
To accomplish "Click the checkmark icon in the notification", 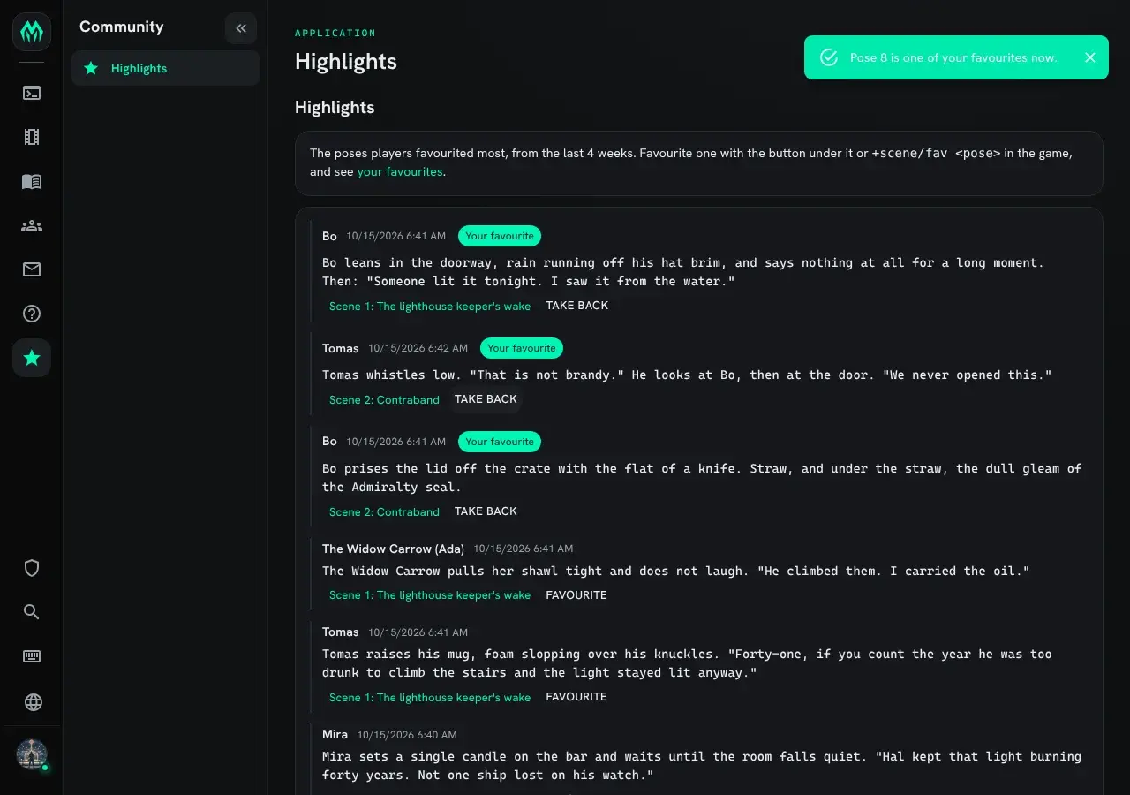I will (829, 57).
